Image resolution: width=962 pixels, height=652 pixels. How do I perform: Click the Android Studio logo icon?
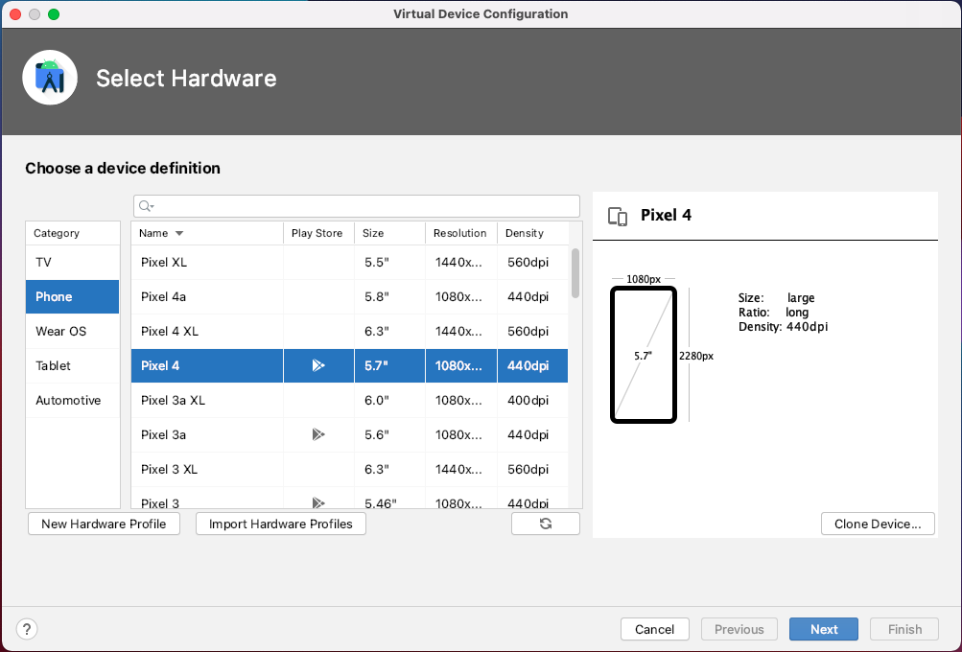(x=50, y=78)
